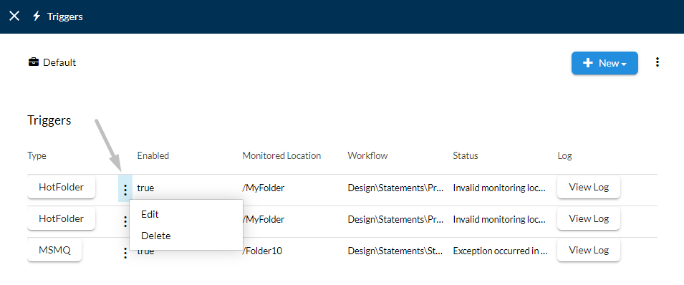
Task: Open row menu for MSMQ trigger
Action: [125, 253]
